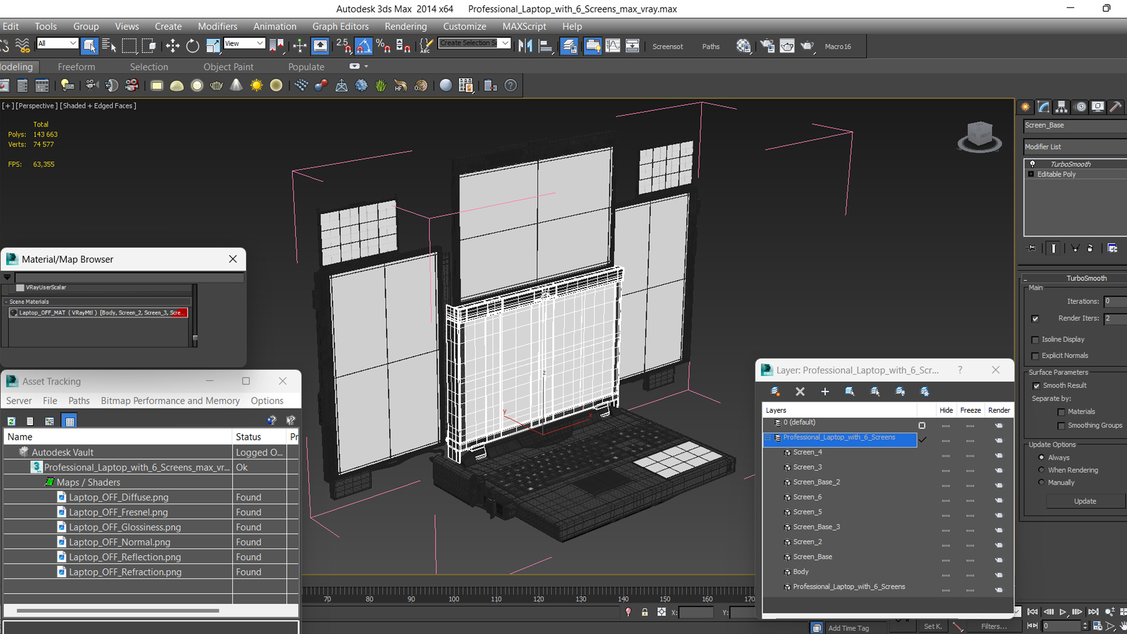Switch to Freeform ribbon tab

click(76, 67)
